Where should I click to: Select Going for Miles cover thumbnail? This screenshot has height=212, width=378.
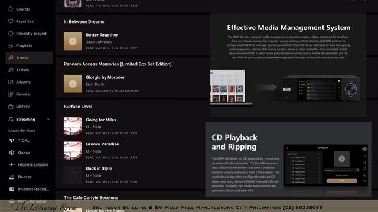73,127
